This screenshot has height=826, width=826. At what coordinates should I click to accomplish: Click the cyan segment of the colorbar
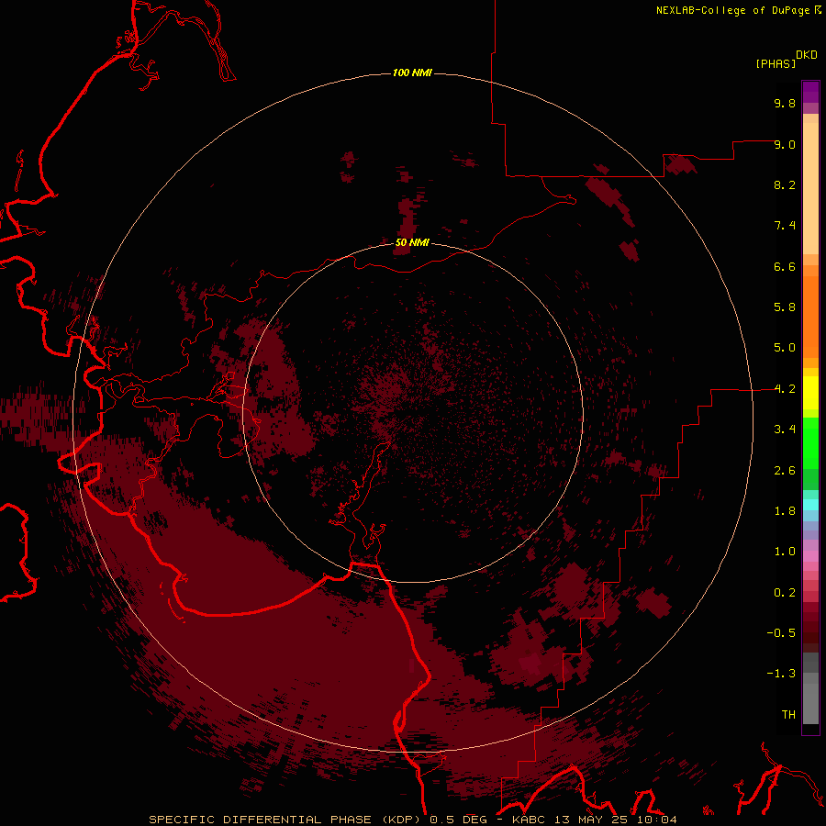810,505
